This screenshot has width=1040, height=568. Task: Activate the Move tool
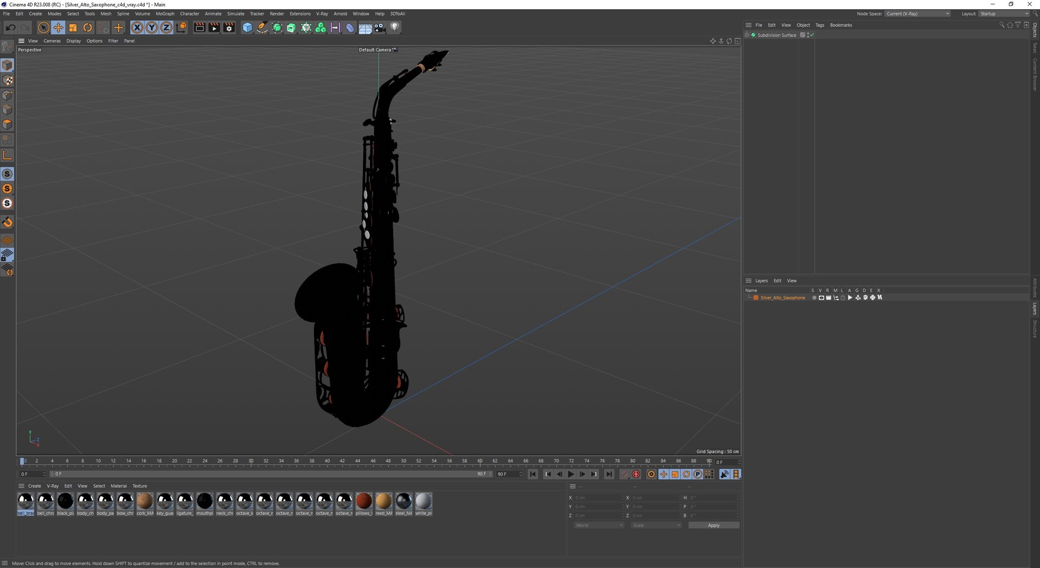pos(58,28)
